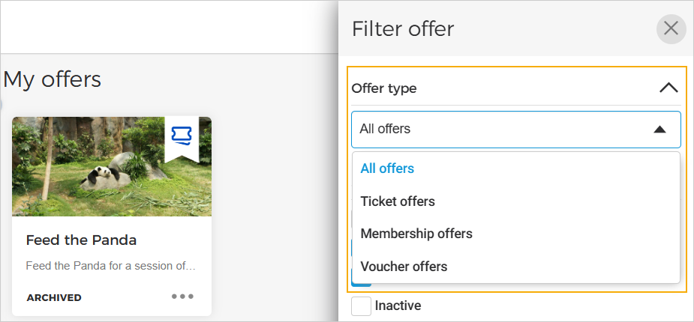Open the Feed the Panda offer title

[81, 240]
